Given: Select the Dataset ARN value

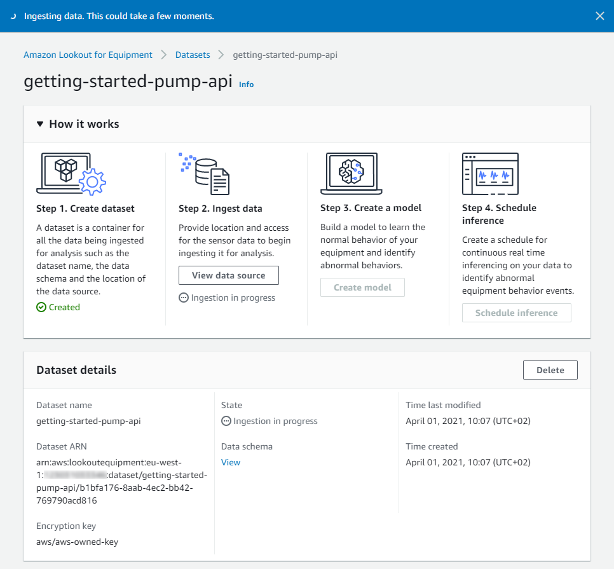Looking at the screenshot, I should (x=122, y=481).
